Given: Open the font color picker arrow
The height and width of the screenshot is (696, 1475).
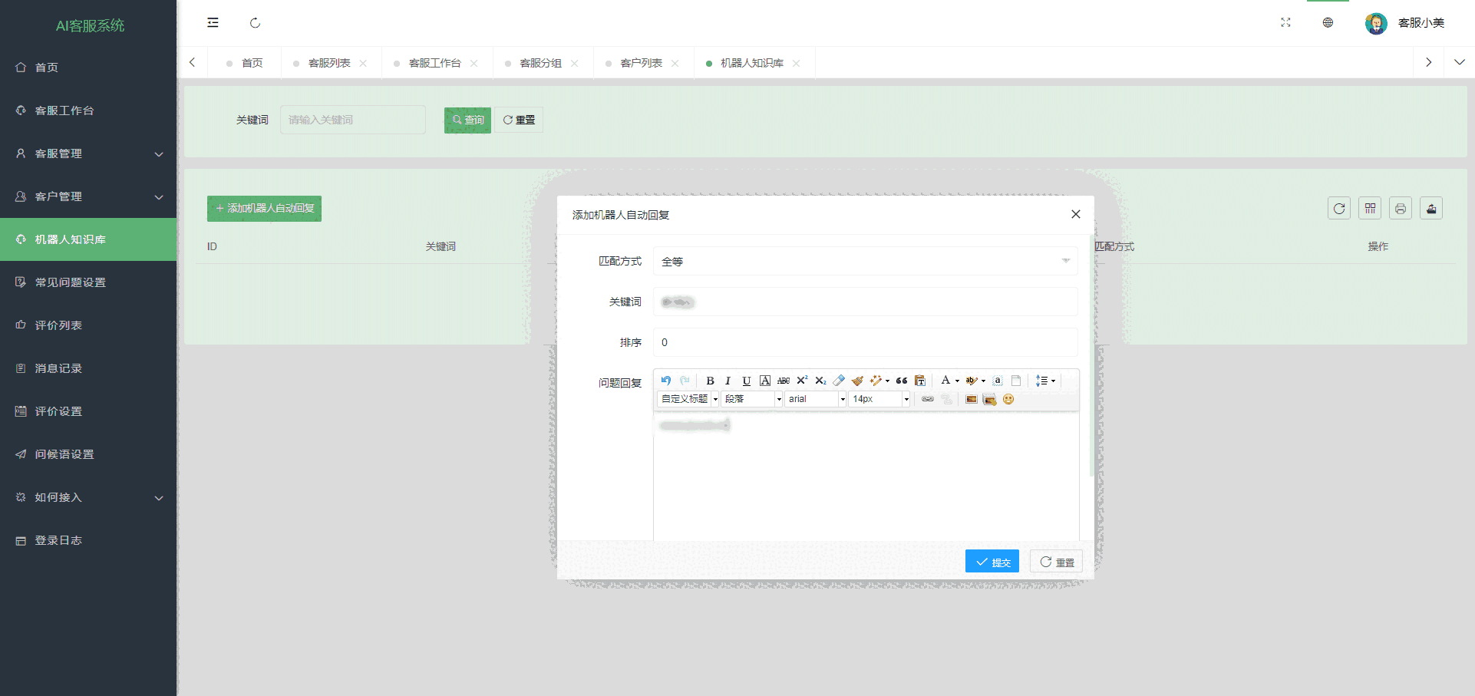Looking at the screenshot, I should pos(957,381).
